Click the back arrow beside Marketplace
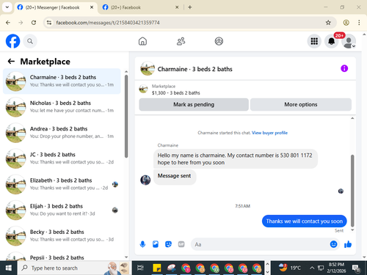The width and height of the screenshot is (367, 275). 11,62
